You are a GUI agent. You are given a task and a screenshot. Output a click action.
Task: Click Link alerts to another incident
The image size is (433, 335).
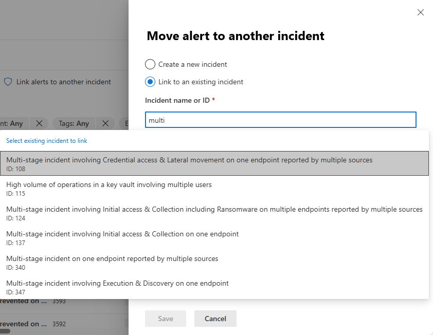[63, 82]
